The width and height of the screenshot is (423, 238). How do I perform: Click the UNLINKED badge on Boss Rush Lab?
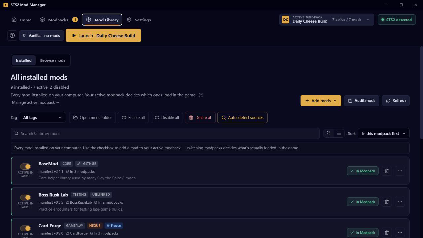[x=101, y=195]
